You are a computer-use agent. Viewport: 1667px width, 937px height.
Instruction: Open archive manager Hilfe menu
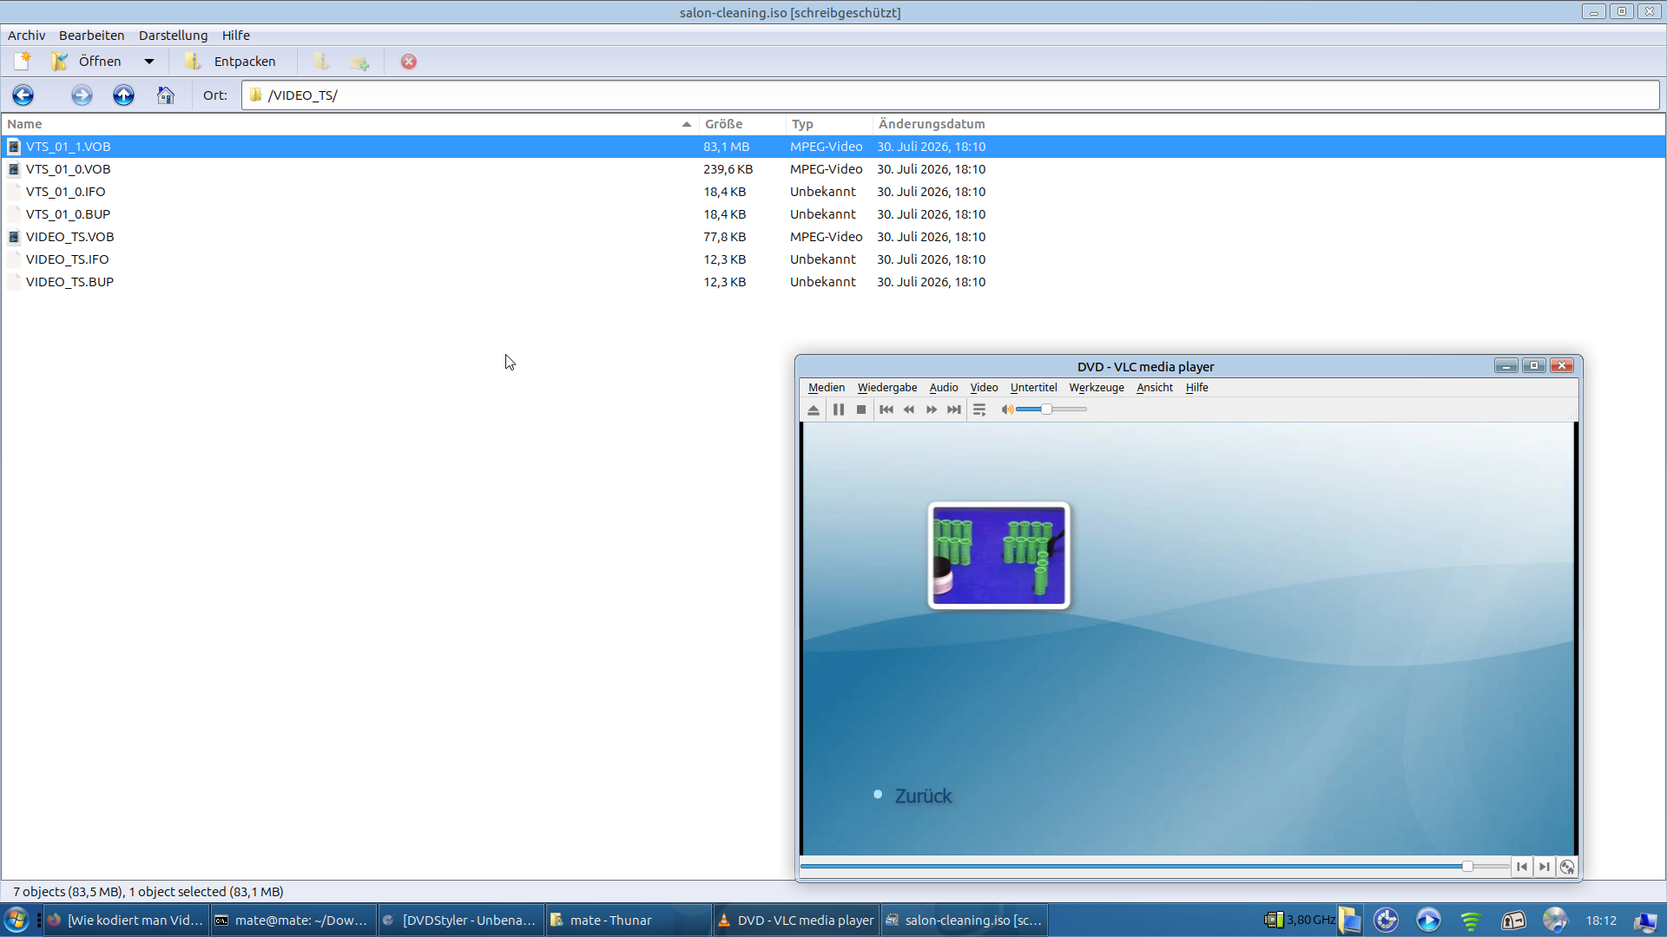pyautogui.click(x=235, y=36)
